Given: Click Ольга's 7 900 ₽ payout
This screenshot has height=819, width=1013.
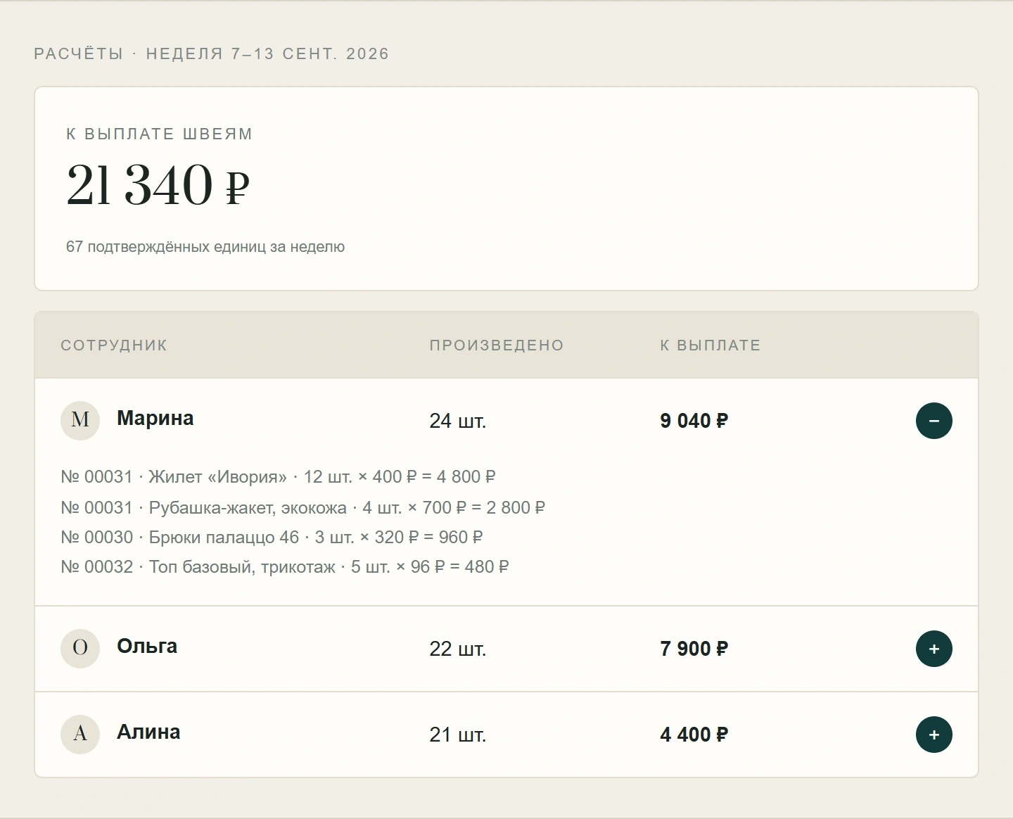Looking at the screenshot, I should [x=694, y=649].
